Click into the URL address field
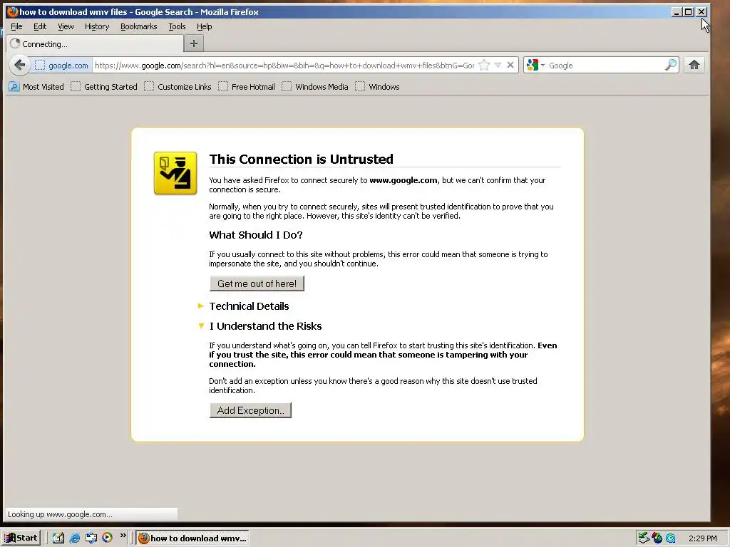730x547 pixels. point(284,66)
